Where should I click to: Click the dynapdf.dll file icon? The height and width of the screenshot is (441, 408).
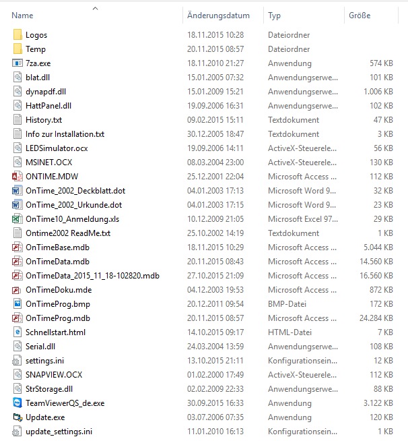18,92
